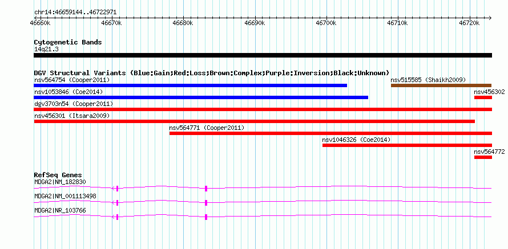Open the MDGA2|NR_103766 gene label
Screen dimensions: 508x249
(x=61, y=210)
